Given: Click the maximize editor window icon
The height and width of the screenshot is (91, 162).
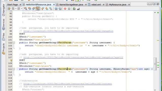Looking at the screenshot, I should (158, 4).
